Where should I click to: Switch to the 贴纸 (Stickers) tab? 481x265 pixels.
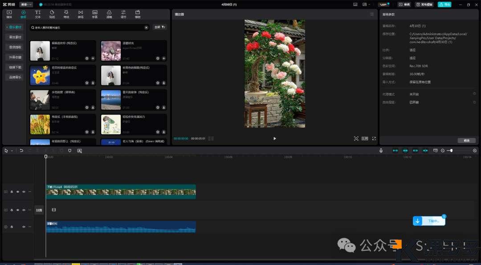52,14
